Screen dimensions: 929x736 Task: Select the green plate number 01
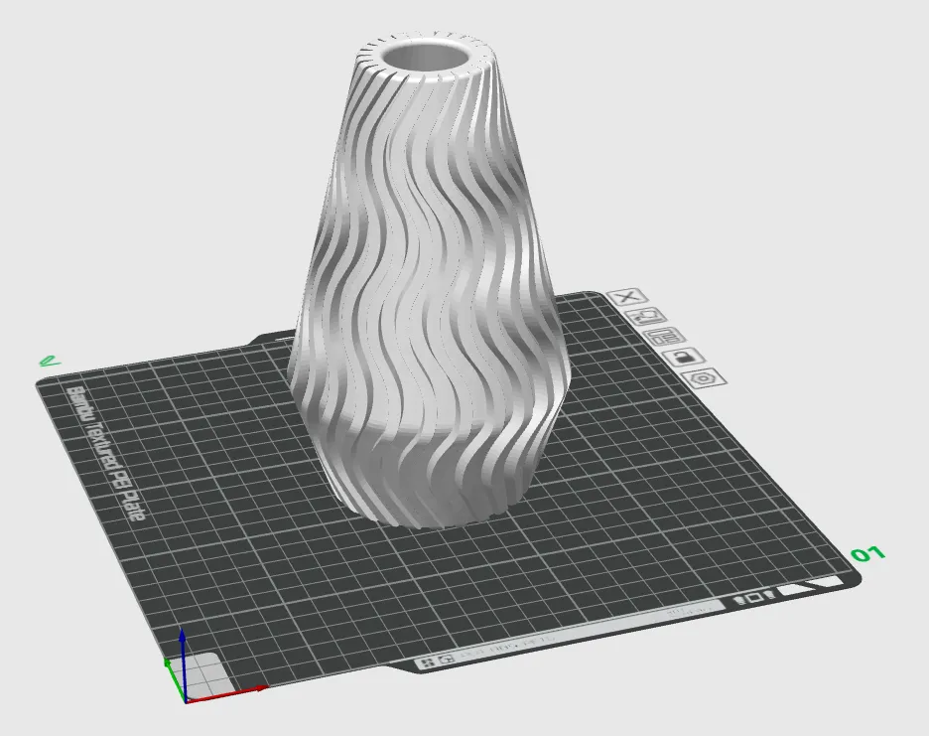click(x=868, y=554)
